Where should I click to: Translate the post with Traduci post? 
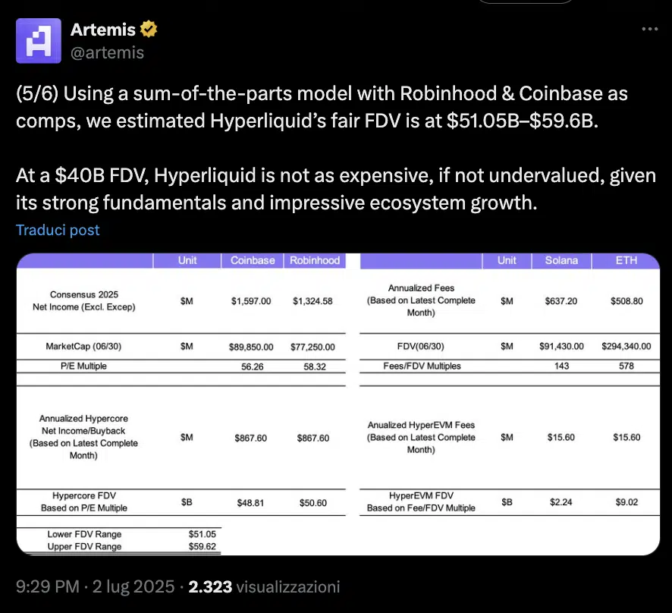[58, 230]
